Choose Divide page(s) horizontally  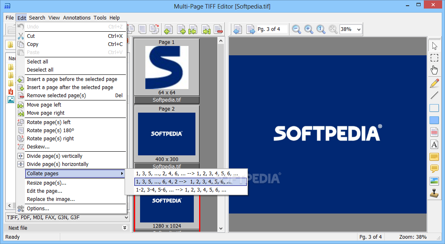pyautogui.click(x=71, y=164)
